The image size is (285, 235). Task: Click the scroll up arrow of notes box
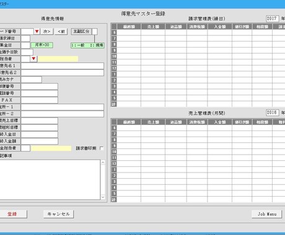point(103,163)
